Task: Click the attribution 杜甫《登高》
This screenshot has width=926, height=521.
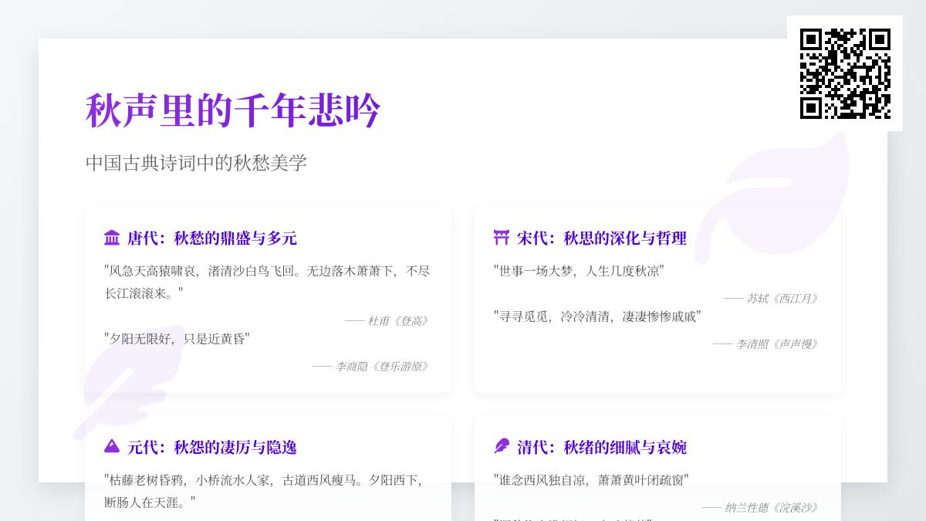Action: click(x=387, y=321)
